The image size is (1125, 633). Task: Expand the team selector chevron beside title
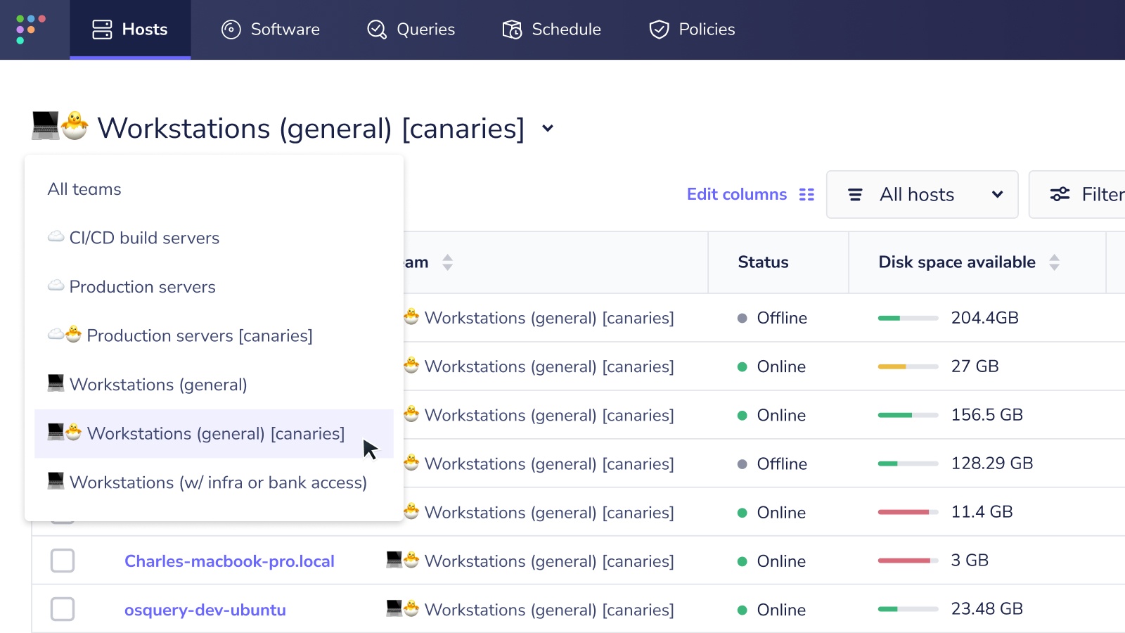[548, 129]
